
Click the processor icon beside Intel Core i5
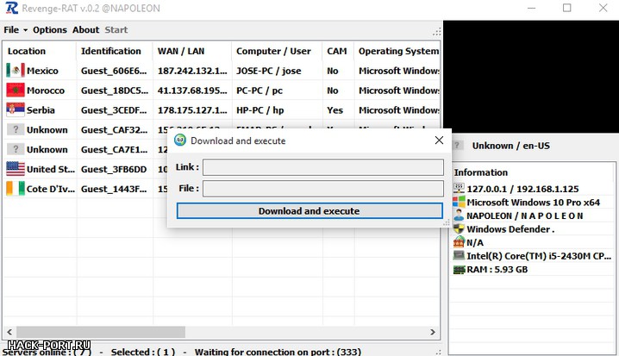pyautogui.click(x=459, y=255)
